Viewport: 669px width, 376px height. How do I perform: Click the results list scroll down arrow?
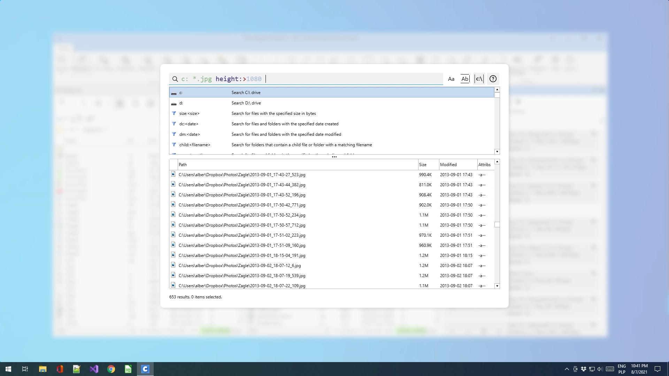(x=497, y=286)
